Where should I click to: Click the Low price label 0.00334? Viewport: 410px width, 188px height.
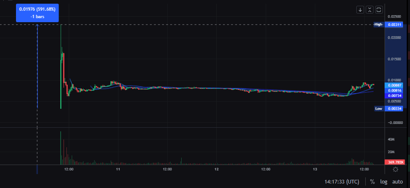(393, 109)
